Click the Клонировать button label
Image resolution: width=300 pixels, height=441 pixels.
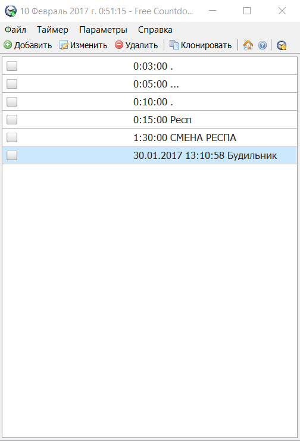click(206, 45)
